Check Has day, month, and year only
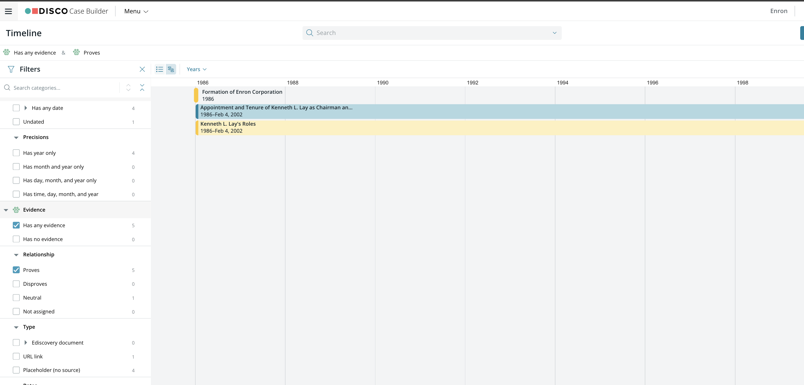Image resolution: width=804 pixels, height=385 pixels. (x=16, y=180)
